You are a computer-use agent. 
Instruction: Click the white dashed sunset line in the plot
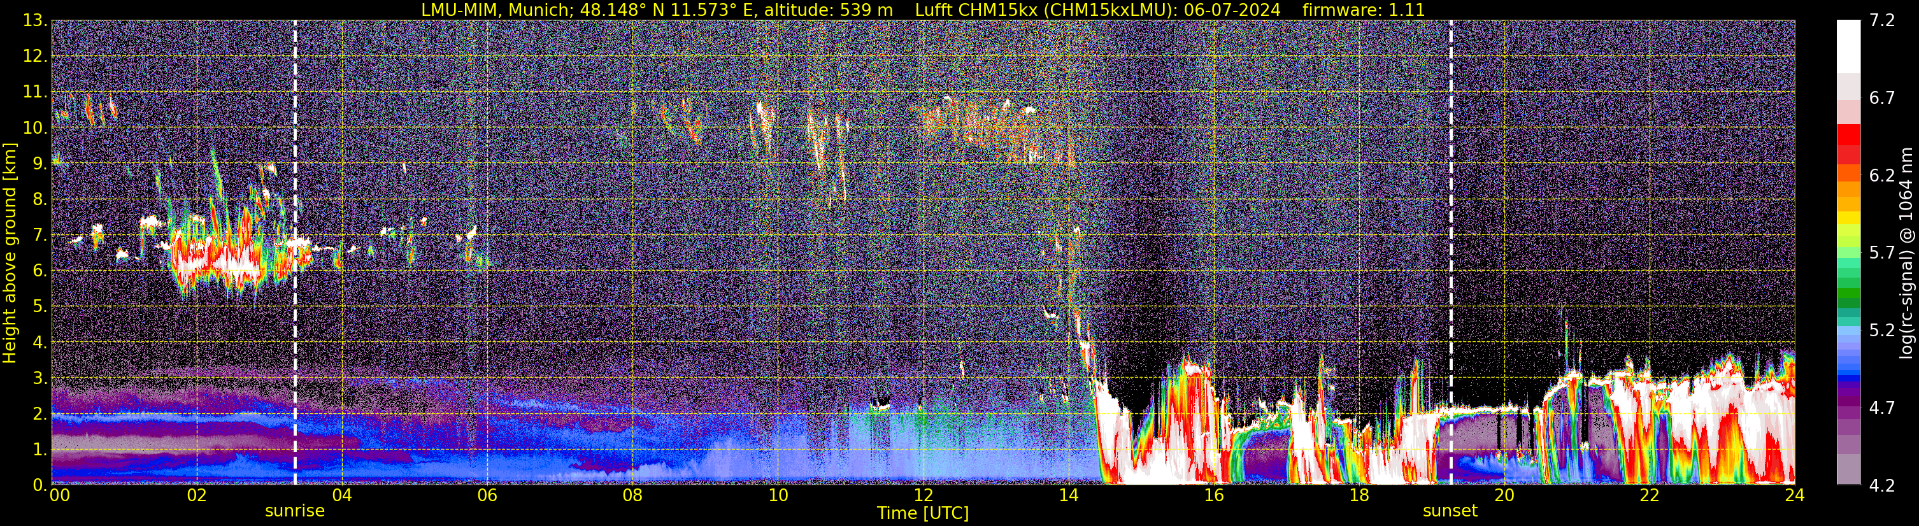pyautogui.click(x=1450, y=253)
